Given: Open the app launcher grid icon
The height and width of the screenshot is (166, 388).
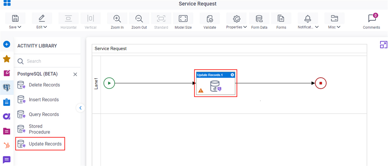Looking at the screenshot, I should click(x=7, y=3).
